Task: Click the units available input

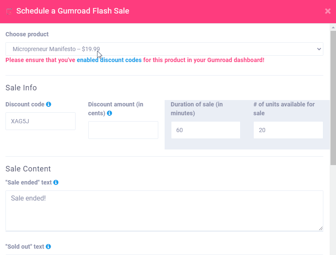Action: click(288, 130)
